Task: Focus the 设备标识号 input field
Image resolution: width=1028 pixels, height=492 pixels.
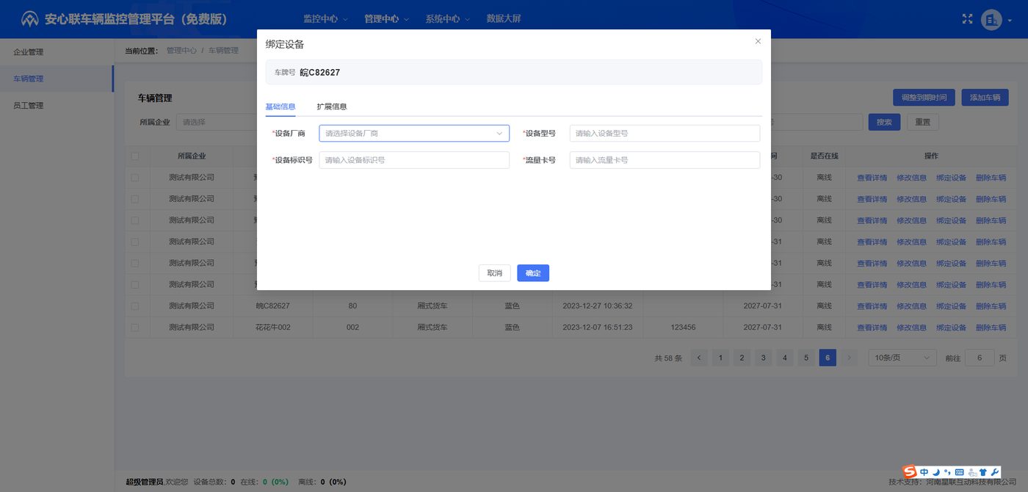Action: (x=414, y=160)
